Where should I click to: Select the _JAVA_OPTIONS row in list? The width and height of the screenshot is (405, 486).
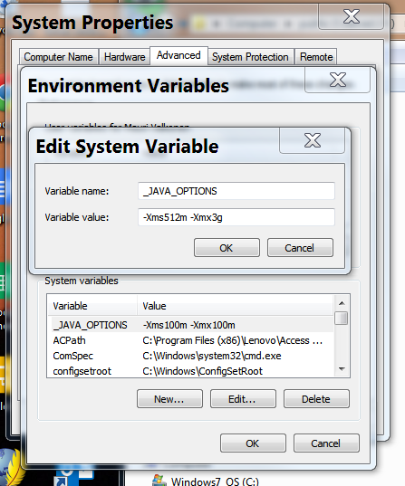coord(190,325)
